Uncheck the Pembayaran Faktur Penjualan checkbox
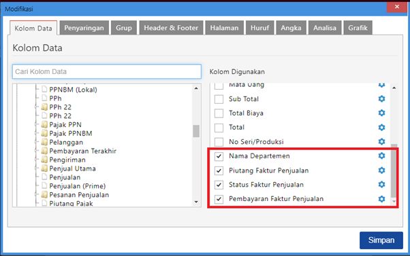Image resolution: width=410 pixels, height=256 pixels. coord(219,199)
